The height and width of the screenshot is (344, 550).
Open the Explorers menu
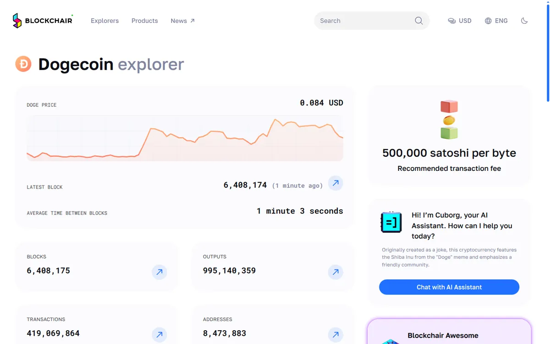[104, 21]
